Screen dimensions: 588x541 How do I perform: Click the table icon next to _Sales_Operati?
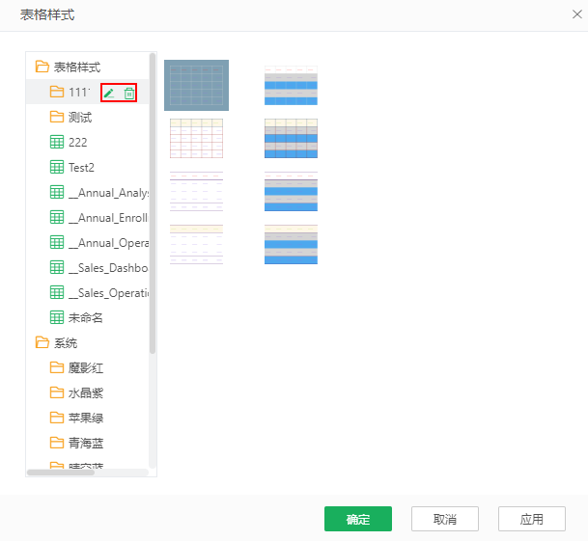coord(57,292)
